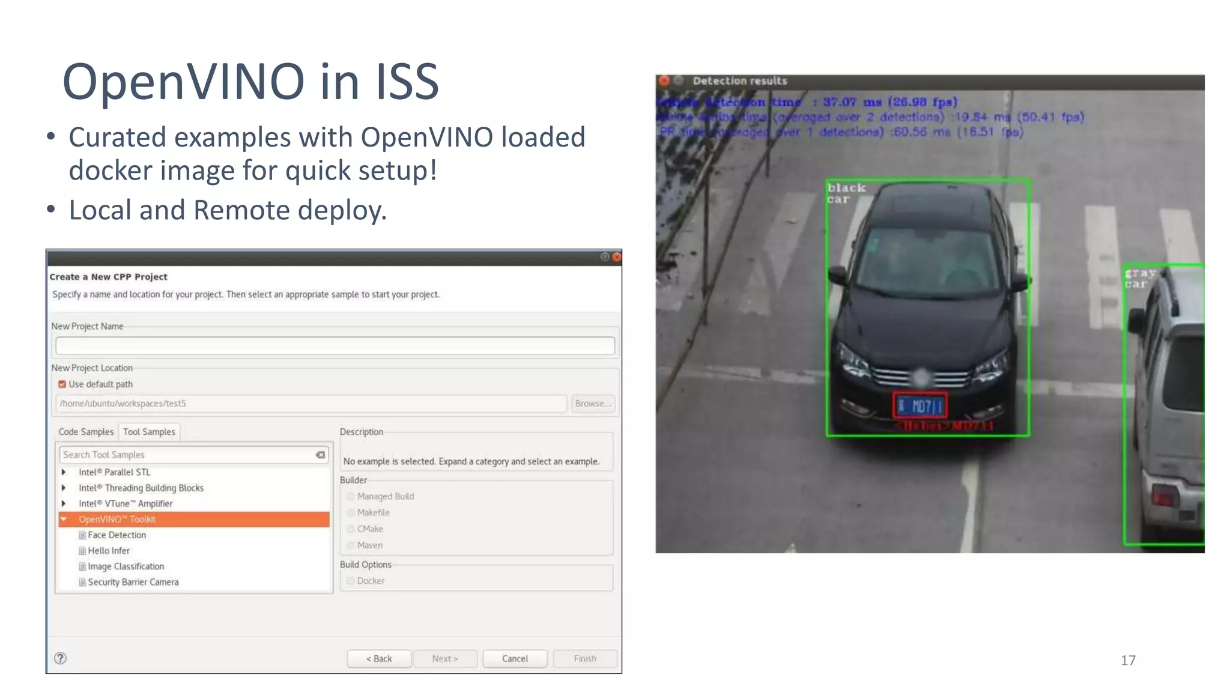
Task: Click the gray car detection label
Action: 1139,279
